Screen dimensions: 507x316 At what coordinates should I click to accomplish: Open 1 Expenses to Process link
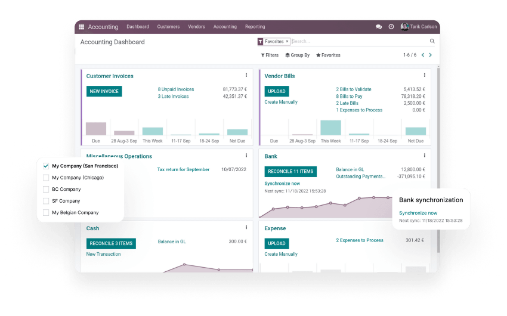(x=359, y=110)
